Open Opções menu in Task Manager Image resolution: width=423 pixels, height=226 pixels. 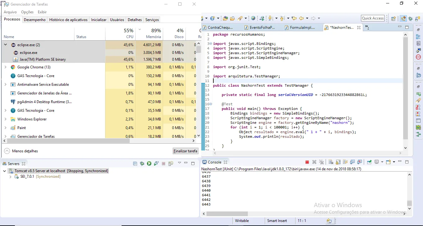27,12
